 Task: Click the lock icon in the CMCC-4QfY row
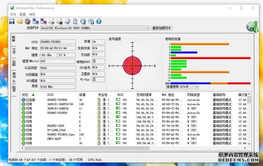click(x=99, y=139)
